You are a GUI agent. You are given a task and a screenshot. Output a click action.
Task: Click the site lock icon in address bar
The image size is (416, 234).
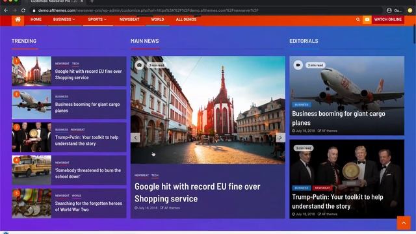pyautogui.click(x=34, y=10)
